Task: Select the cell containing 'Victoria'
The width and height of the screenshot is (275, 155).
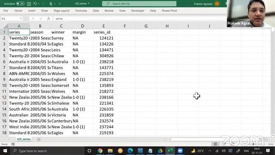Action: pyautogui.click(x=61, y=115)
